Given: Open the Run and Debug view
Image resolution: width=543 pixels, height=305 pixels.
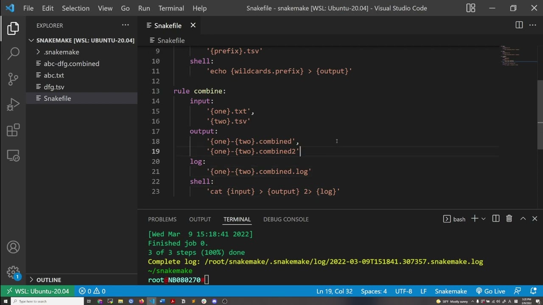Looking at the screenshot, I should (x=13, y=104).
